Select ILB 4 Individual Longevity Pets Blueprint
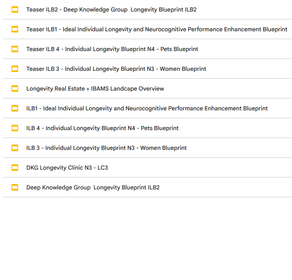Image resolution: width=292 pixels, height=280 pixels. [x=103, y=128]
